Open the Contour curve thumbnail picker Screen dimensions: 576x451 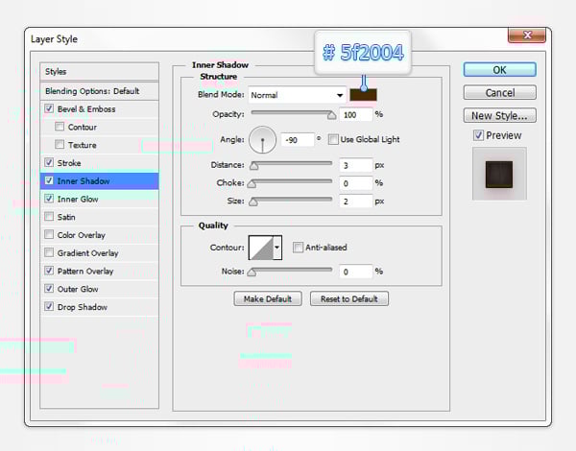[260, 248]
